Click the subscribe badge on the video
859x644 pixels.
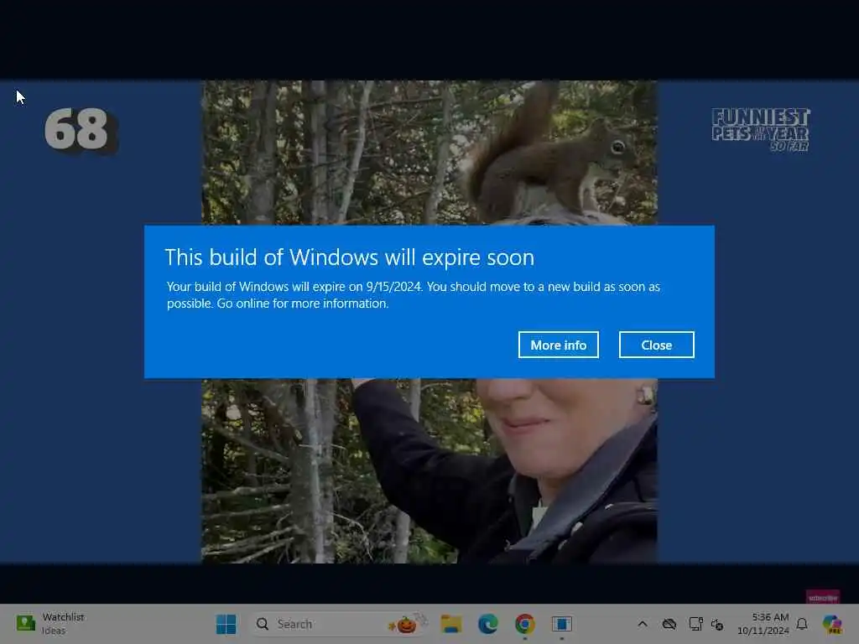822,597
